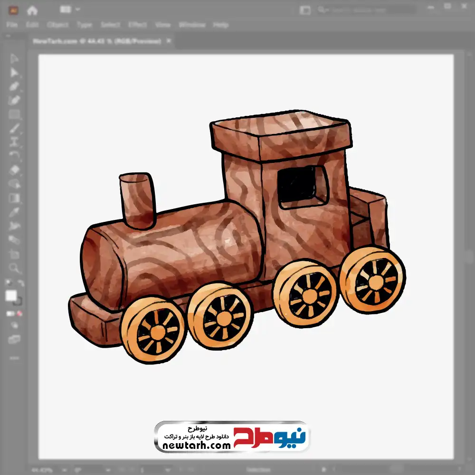Image resolution: width=475 pixels, height=475 pixels.
Task: Open the Object menu
Action: (58, 25)
